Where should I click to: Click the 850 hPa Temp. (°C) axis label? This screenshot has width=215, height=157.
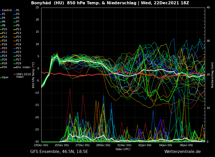point(33,75)
